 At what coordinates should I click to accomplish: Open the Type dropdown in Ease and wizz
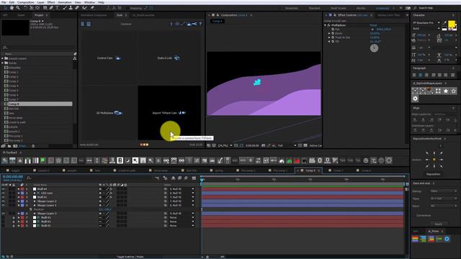point(443,199)
